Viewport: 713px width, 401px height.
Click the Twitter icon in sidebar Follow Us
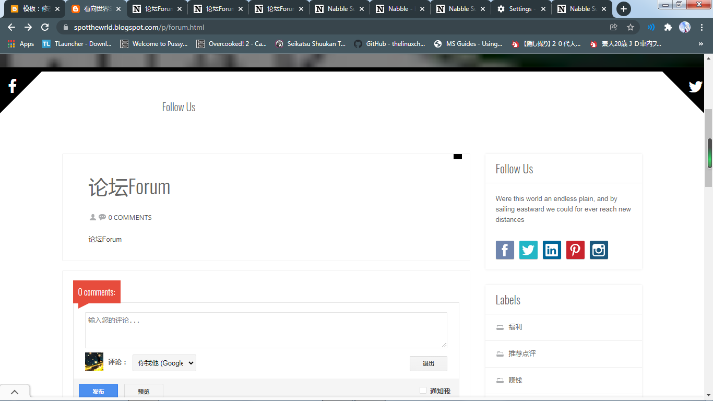[x=528, y=250]
